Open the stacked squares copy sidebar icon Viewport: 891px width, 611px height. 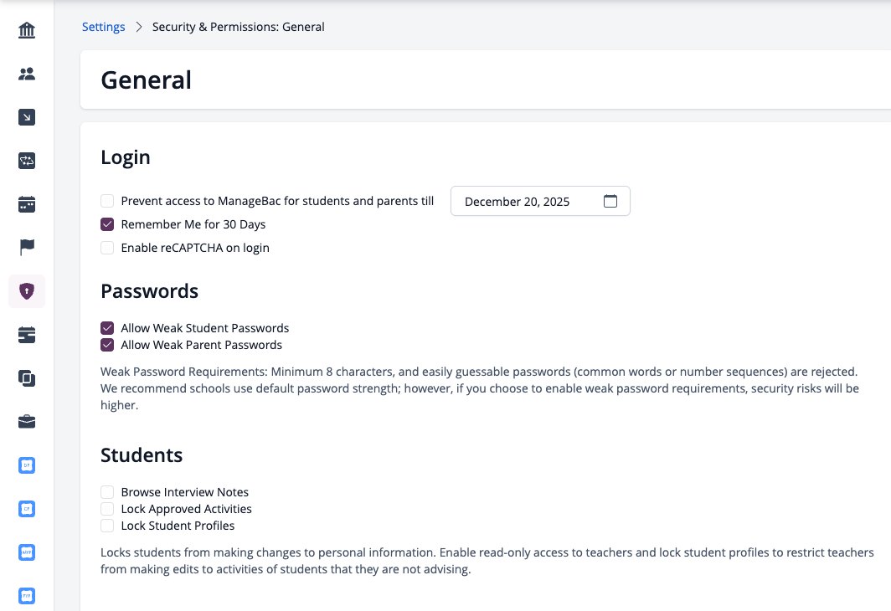pyautogui.click(x=27, y=378)
